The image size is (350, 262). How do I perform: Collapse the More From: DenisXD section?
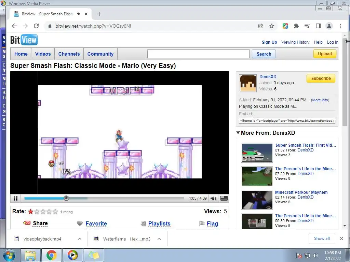coord(238,133)
